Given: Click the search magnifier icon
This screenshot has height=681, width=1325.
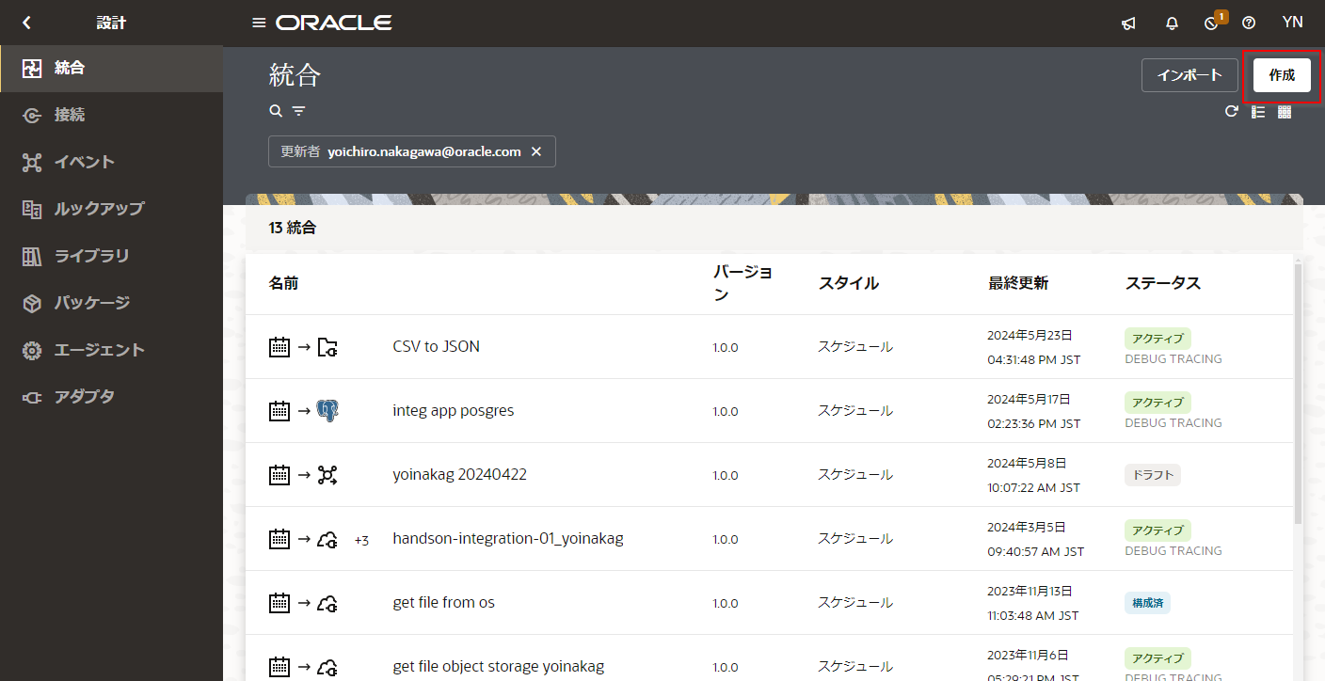Looking at the screenshot, I should 276,111.
